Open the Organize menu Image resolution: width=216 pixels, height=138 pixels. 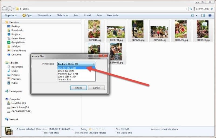point(11,15)
